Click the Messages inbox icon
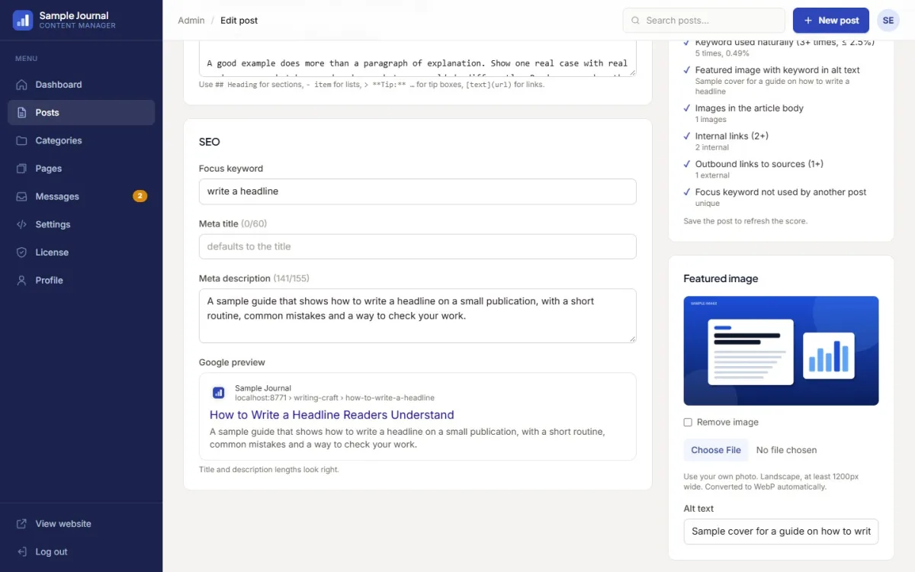Image resolution: width=915 pixels, height=572 pixels. 21,197
